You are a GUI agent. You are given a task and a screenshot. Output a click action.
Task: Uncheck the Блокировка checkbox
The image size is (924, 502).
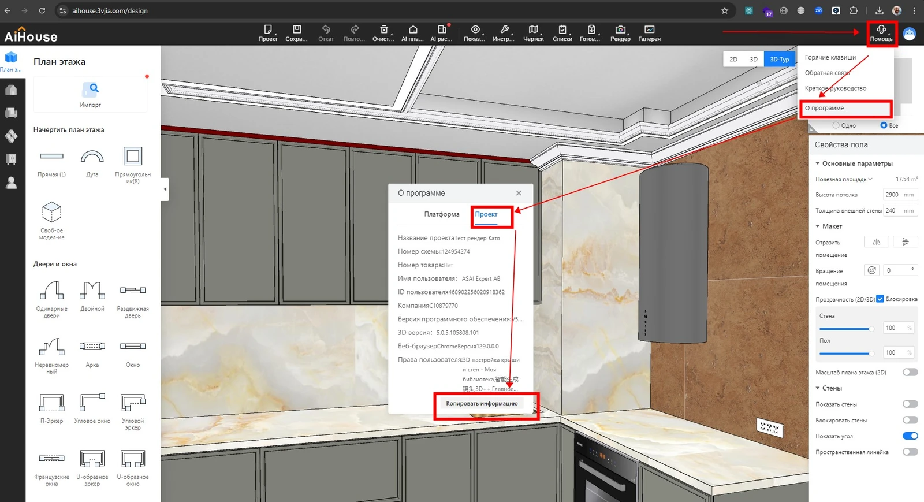click(x=880, y=299)
